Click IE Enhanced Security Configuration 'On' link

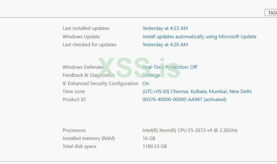[146, 84]
